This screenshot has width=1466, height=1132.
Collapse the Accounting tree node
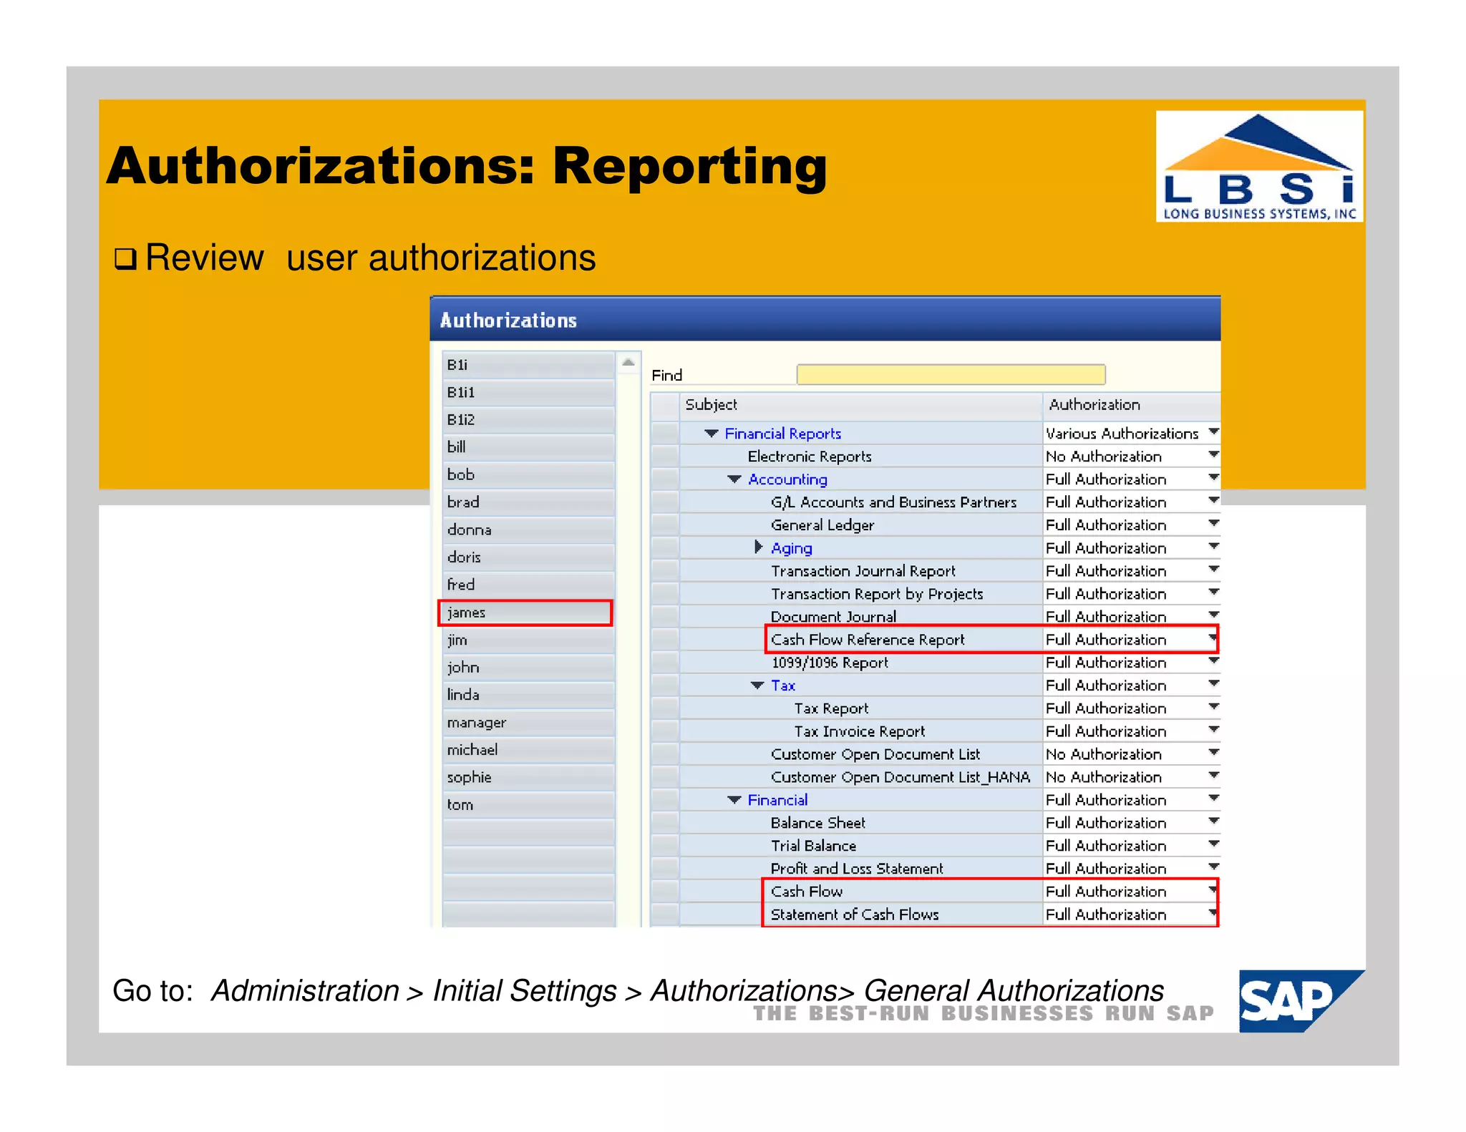[734, 479]
